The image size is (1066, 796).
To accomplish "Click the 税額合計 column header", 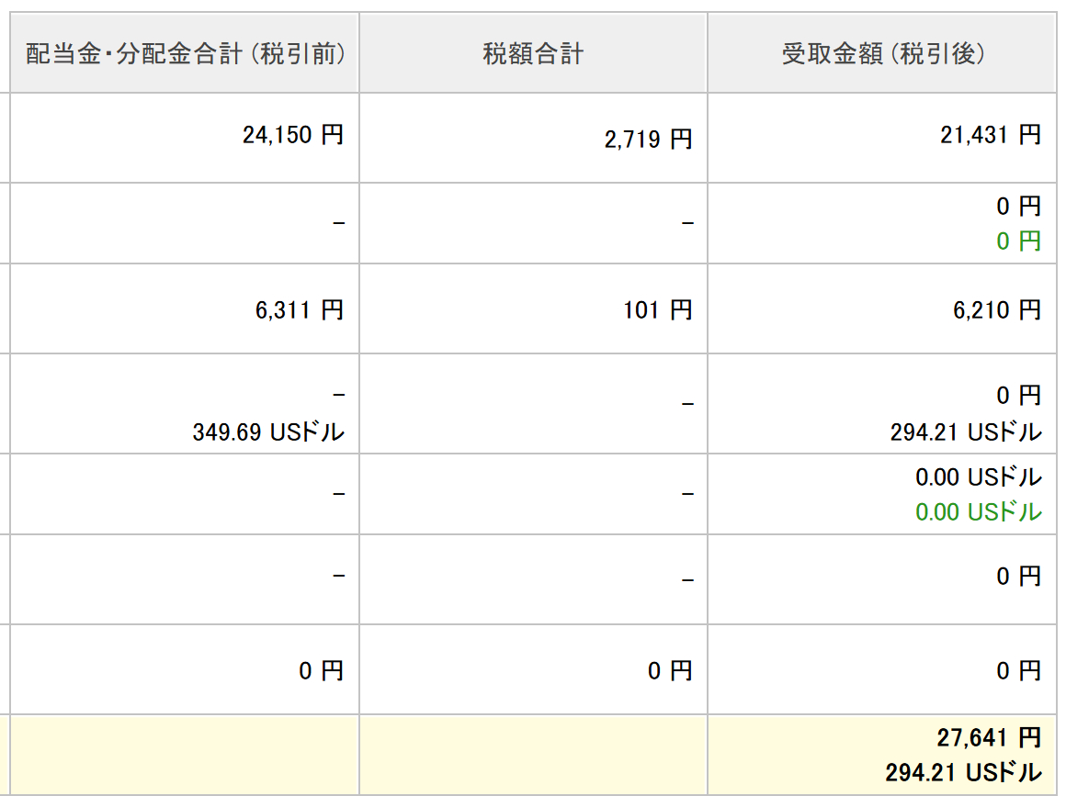I will [x=533, y=54].
